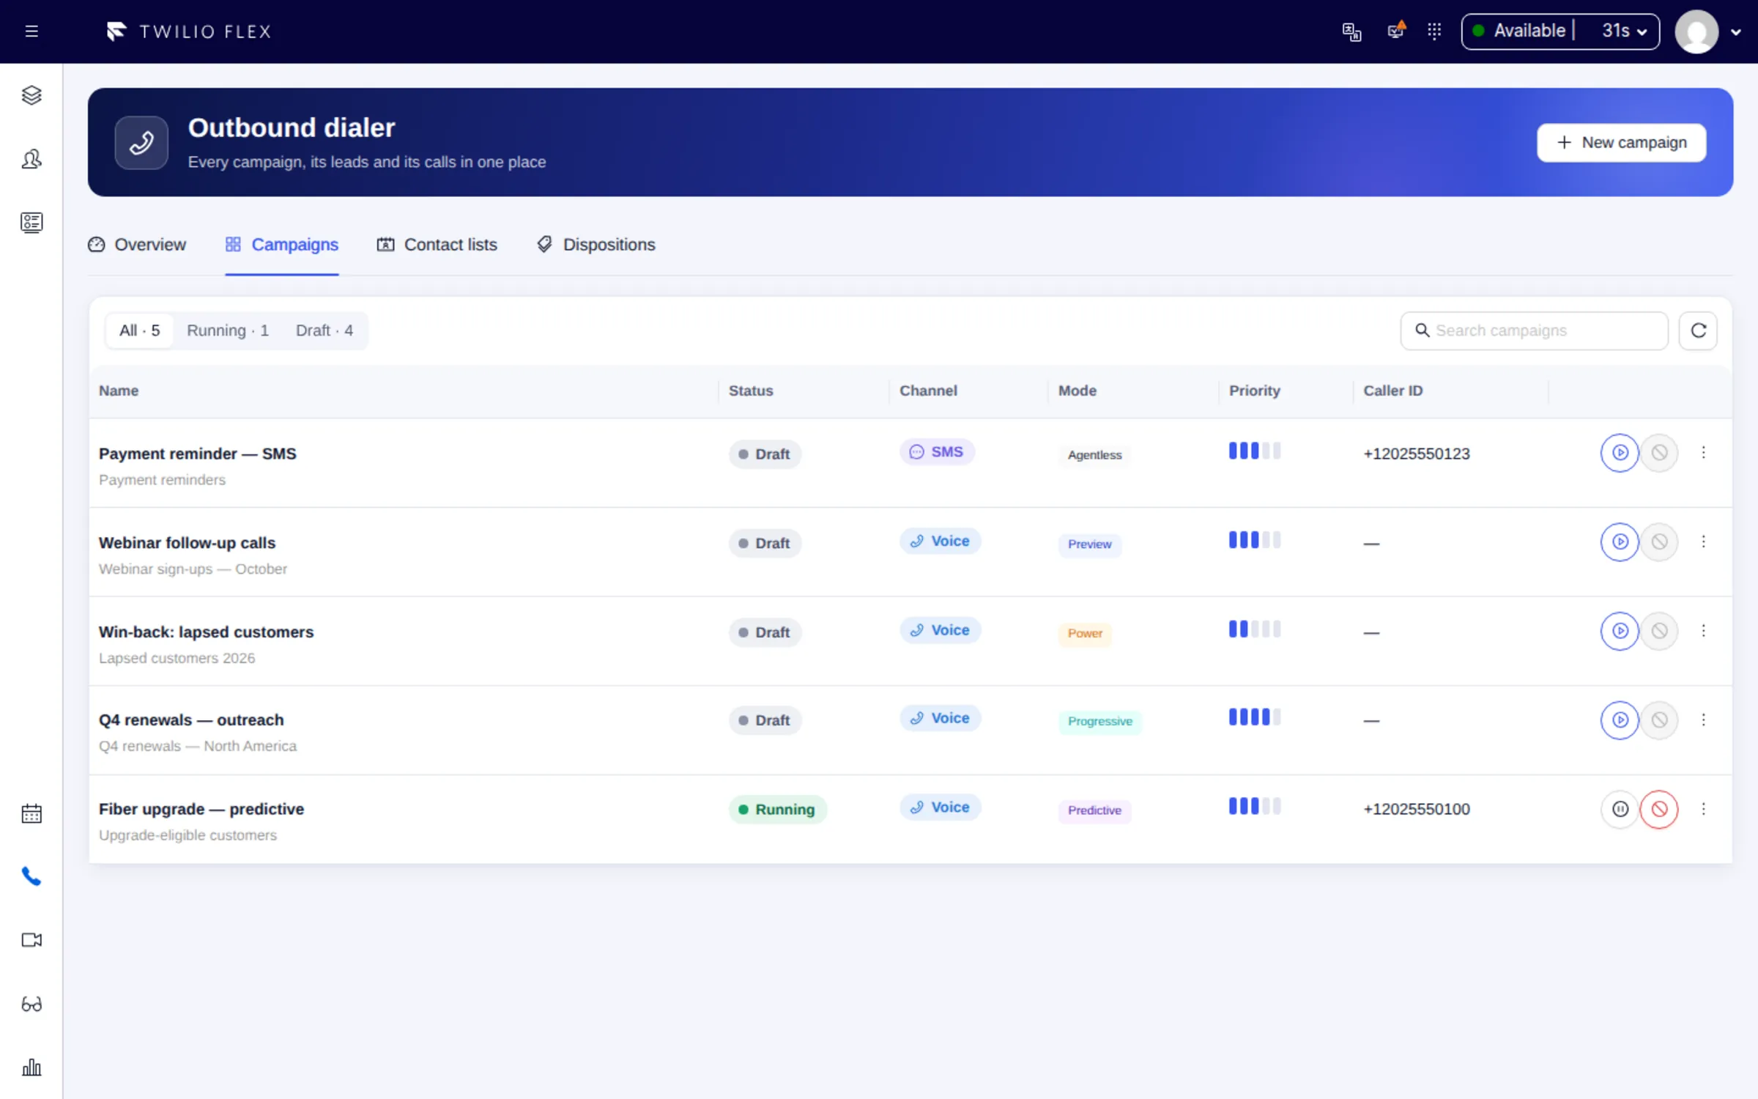Open the glasses sidebar icon

pos(31,1004)
